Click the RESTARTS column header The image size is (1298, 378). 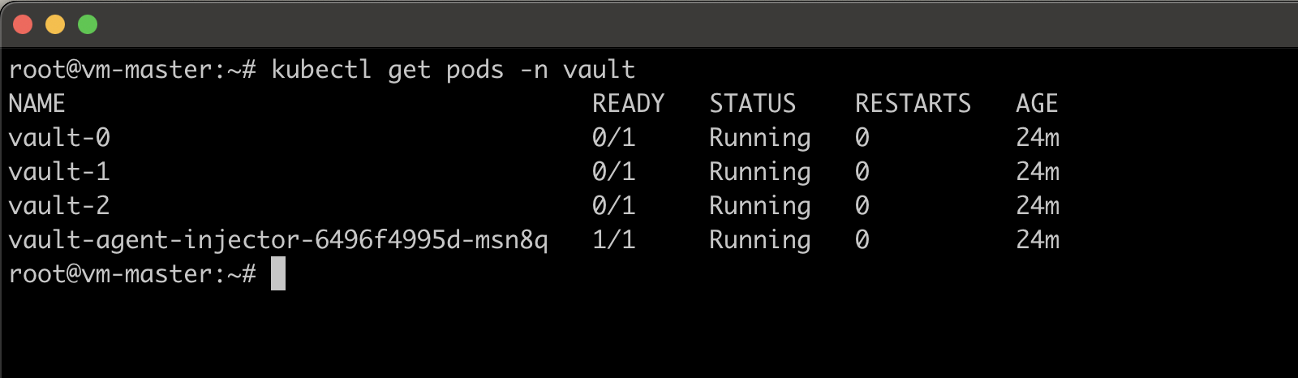(x=913, y=104)
